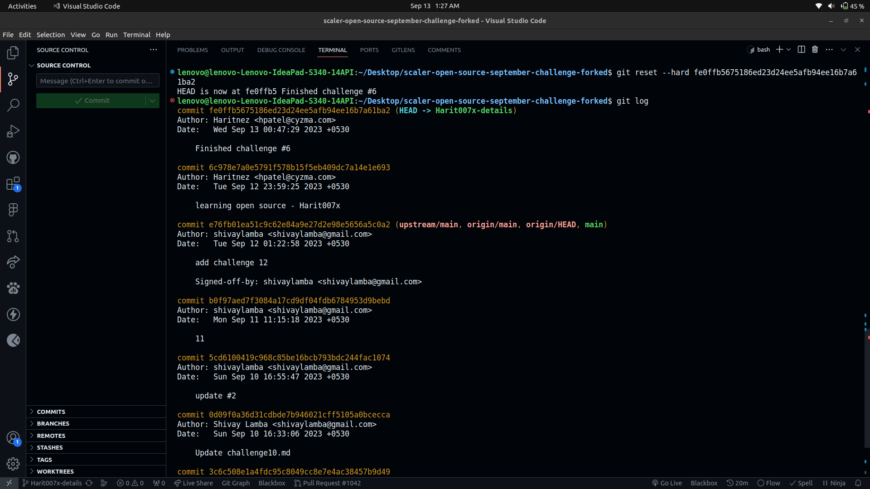Open the Blackbox activity bar icon
This screenshot has height=489, width=870.
(13, 340)
